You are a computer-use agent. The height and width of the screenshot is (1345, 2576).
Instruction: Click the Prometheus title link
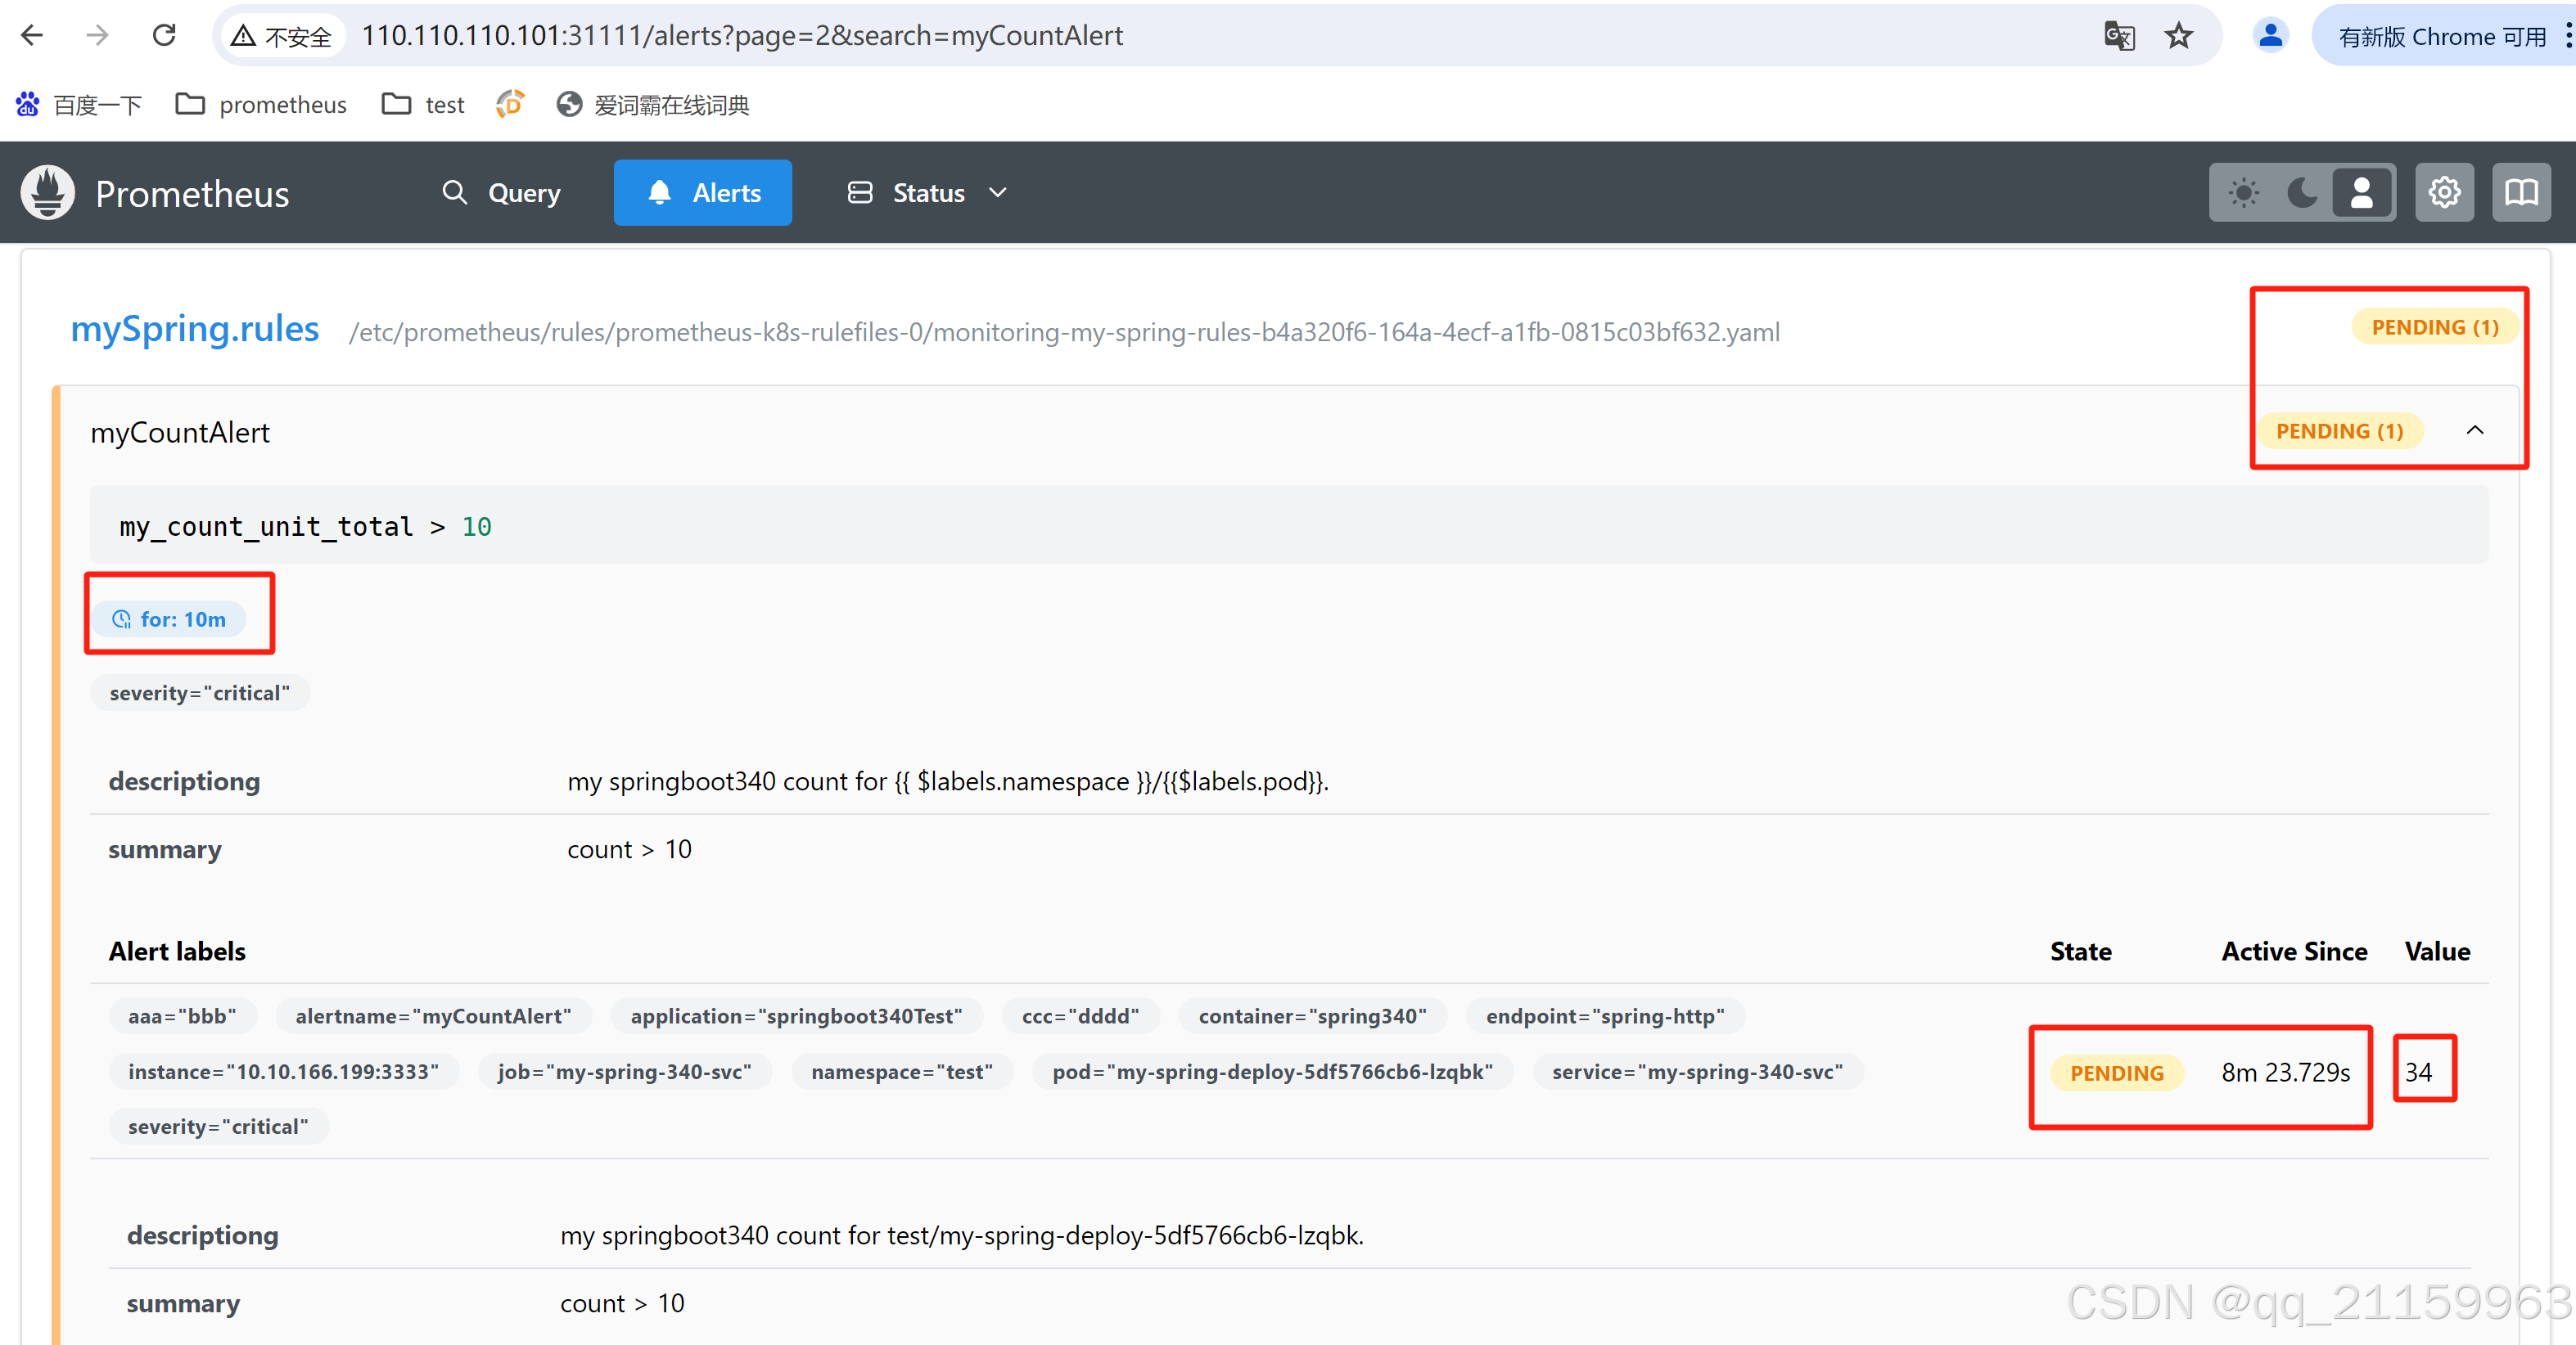point(192,194)
